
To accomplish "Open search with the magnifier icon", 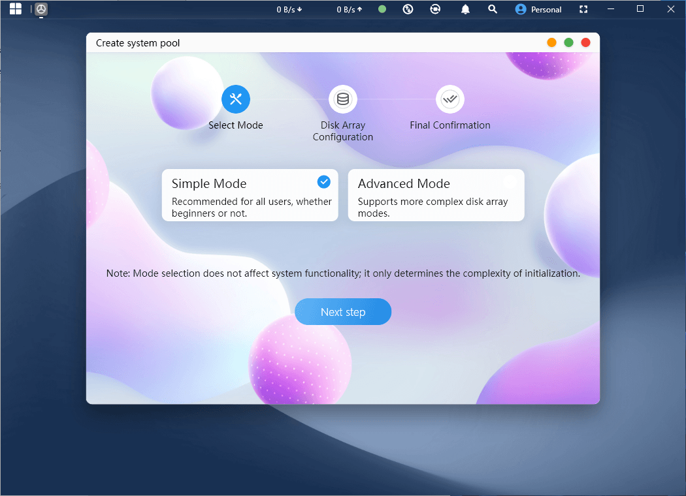I will pyautogui.click(x=493, y=8).
